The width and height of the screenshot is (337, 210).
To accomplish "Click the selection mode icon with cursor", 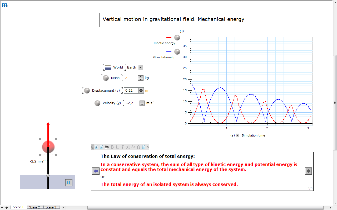I will [x=107, y=147].
